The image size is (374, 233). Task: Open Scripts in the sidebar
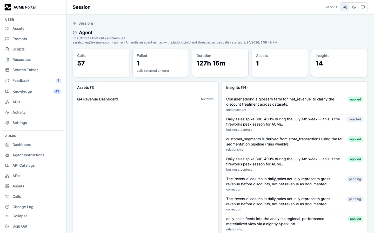click(x=33, y=49)
